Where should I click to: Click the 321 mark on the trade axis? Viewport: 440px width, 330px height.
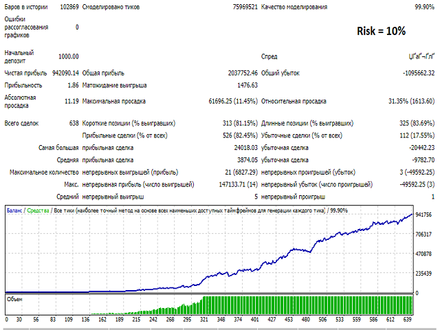pos(205,320)
